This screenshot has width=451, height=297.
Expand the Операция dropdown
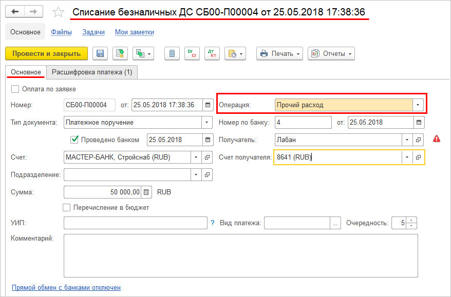[x=418, y=105]
